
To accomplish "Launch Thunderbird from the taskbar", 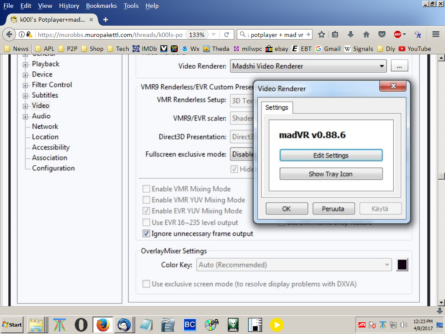I will coord(124,324).
